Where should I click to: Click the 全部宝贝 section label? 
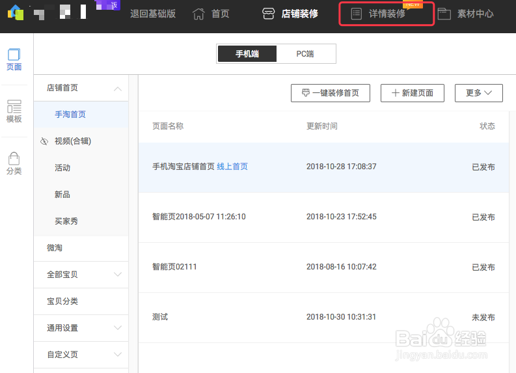pyautogui.click(x=62, y=274)
